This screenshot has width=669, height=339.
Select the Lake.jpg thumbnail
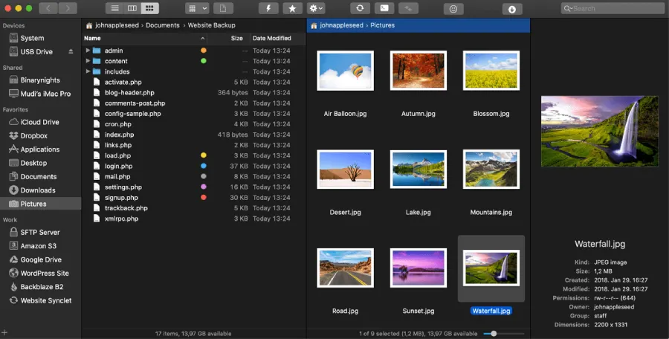point(418,169)
